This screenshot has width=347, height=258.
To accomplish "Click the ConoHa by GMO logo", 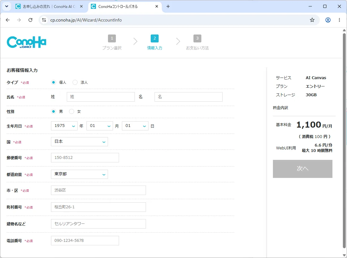I will pyautogui.click(x=27, y=42).
